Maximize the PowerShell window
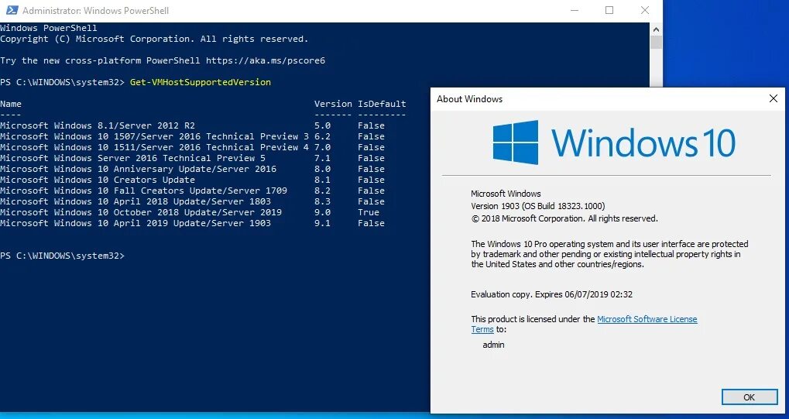 pos(609,10)
